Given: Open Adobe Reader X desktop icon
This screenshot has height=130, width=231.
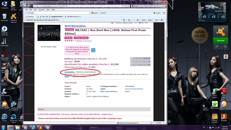Looking at the screenshot, I should (x=224, y=93).
